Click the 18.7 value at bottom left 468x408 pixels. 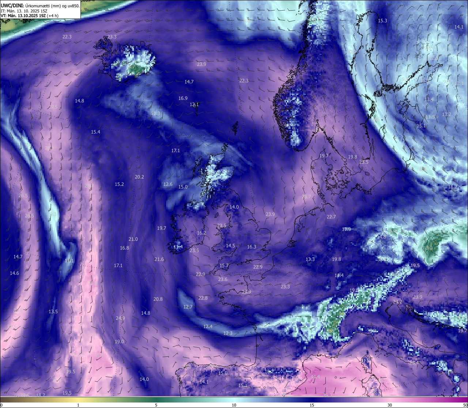[41, 395]
